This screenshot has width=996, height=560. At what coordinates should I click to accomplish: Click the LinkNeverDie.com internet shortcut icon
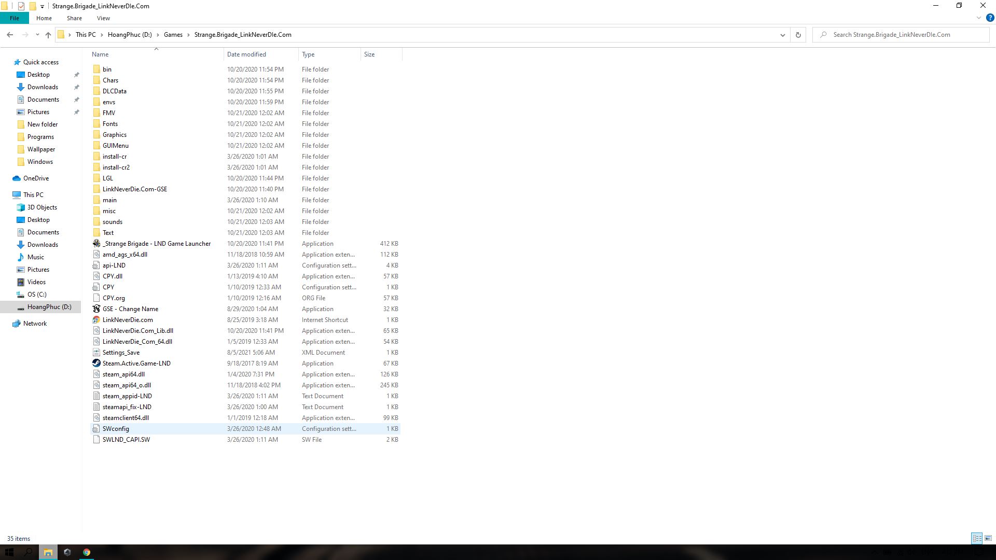(96, 320)
